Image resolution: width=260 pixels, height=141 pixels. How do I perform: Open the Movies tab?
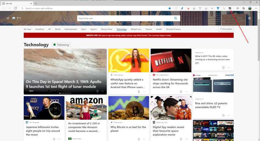(149, 29)
